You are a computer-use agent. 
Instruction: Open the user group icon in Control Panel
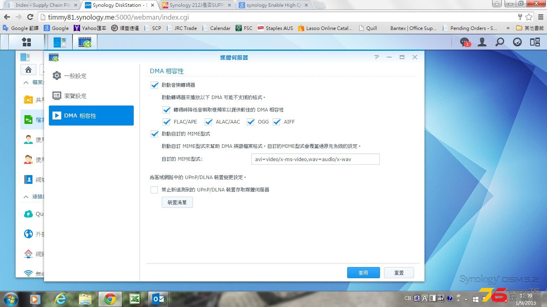pyautogui.click(x=28, y=159)
